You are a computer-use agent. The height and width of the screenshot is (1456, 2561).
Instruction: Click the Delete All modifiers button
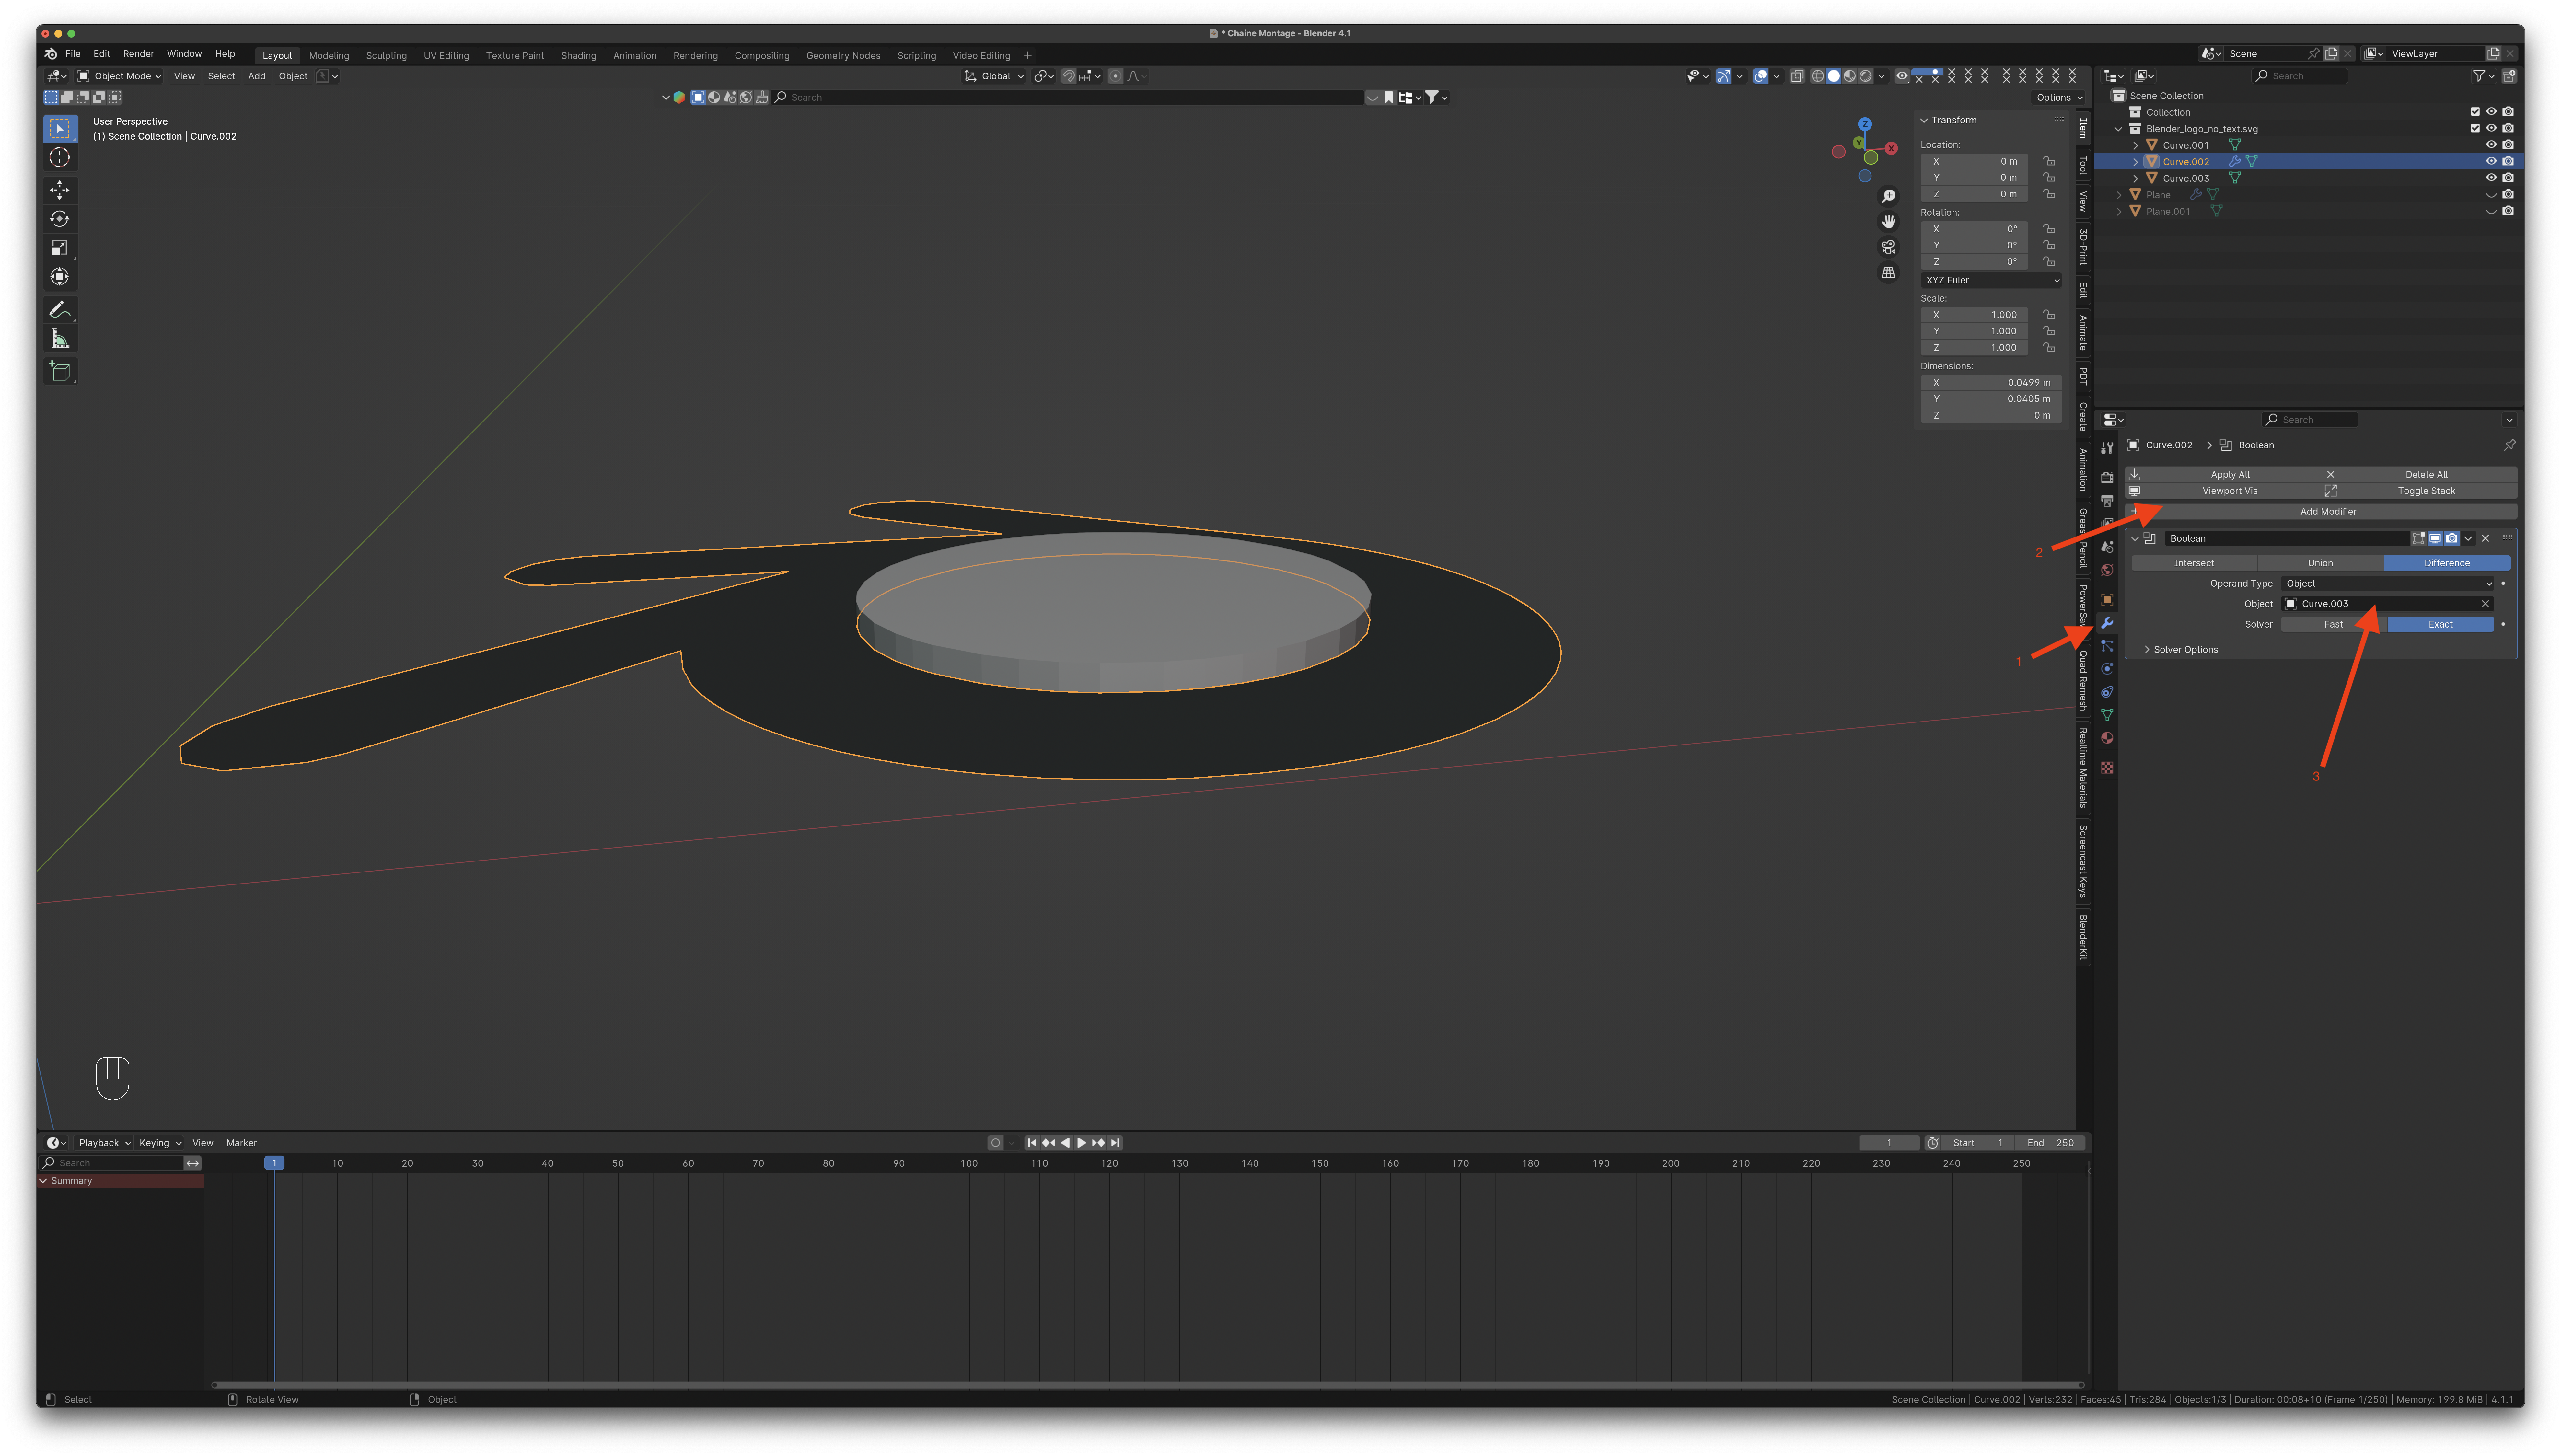click(2419, 475)
